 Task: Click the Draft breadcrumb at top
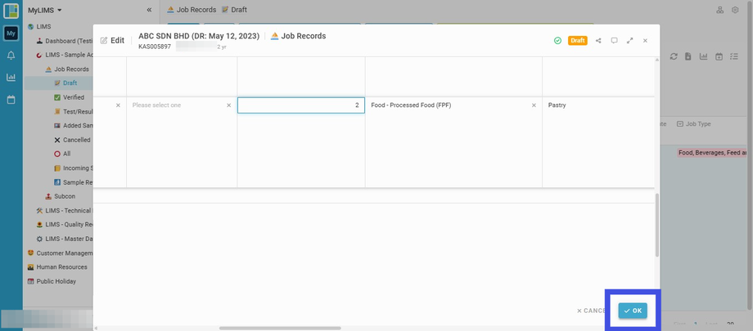tap(239, 10)
